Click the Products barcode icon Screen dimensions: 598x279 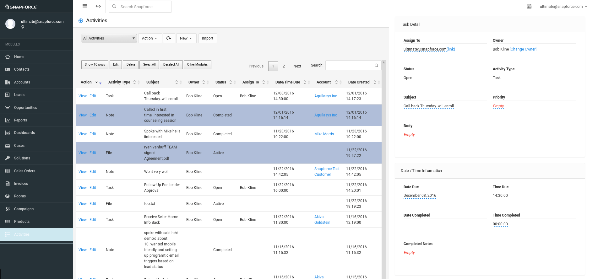point(8,222)
